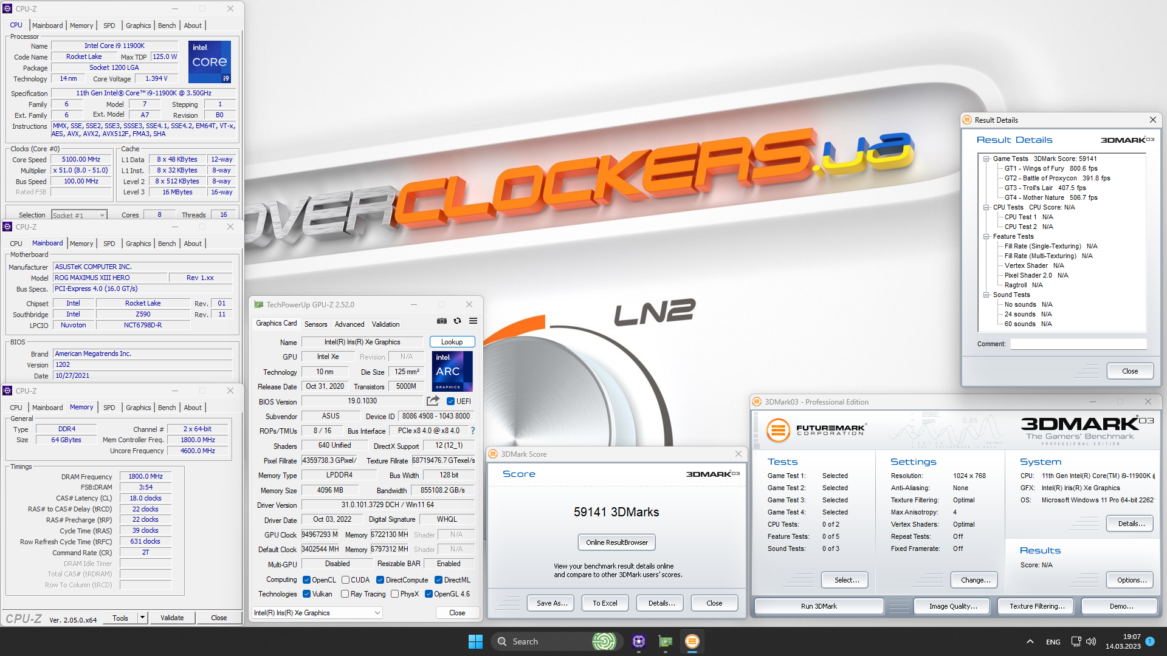
Task: Toggle the Vulkan checkbox
Action: 306,594
